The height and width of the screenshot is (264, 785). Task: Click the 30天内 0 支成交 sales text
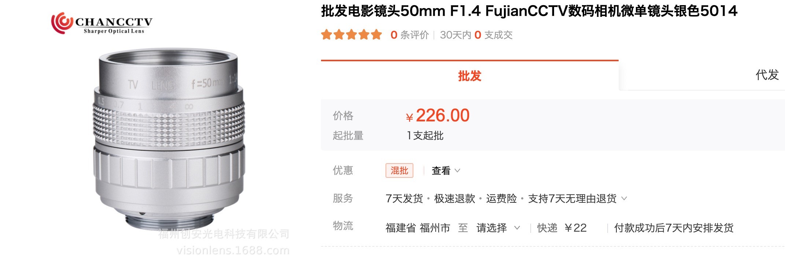pyautogui.click(x=476, y=35)
